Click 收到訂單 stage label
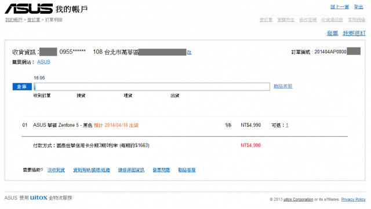 coord(42,96)
